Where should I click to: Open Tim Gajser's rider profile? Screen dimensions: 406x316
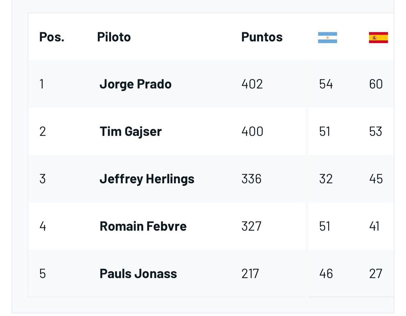tap(131, 131)
